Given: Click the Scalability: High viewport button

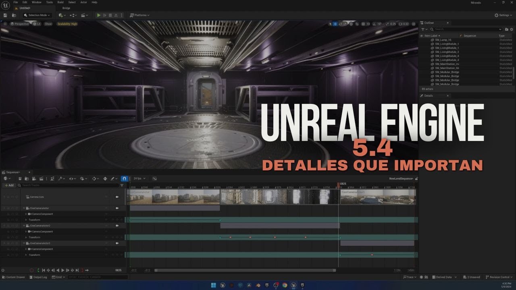Looking at the screenshot, I should [67, 24].
